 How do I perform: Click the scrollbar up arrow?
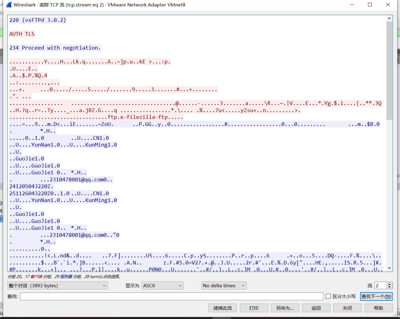coord(389,18)
